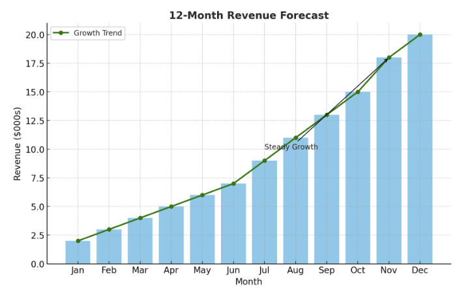472x293 pixels.
Task: Click the December revenue bar
Action: tap(420, 150)
